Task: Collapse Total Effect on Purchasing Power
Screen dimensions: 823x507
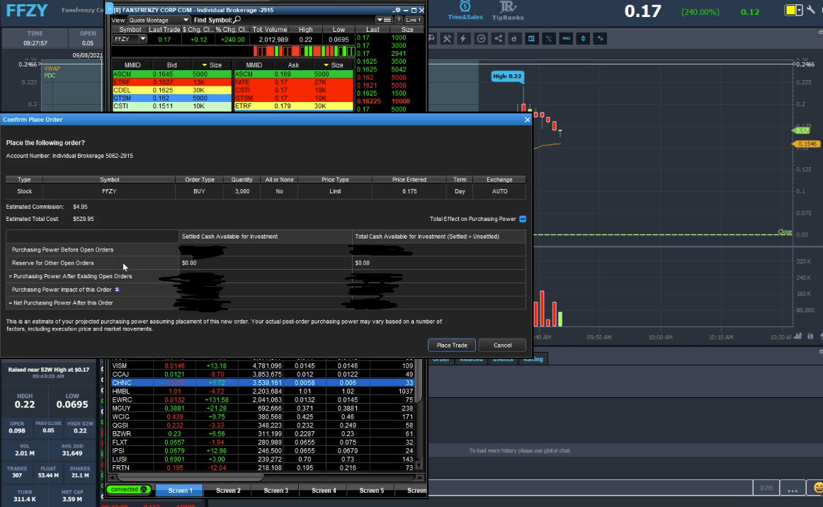Action: [x=523, y=220]
